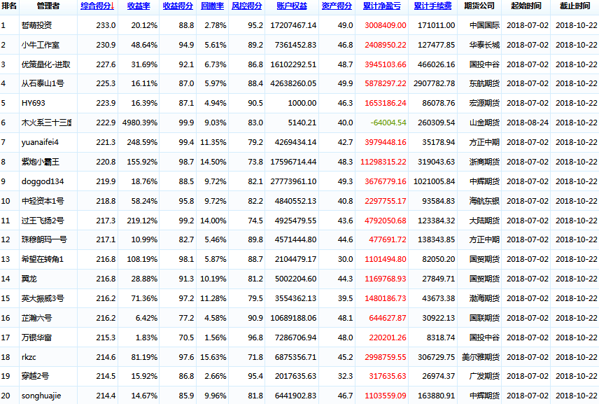The image size is (599, 404).
Task: Select manager 英大振威3号
Action: (43, 298)
